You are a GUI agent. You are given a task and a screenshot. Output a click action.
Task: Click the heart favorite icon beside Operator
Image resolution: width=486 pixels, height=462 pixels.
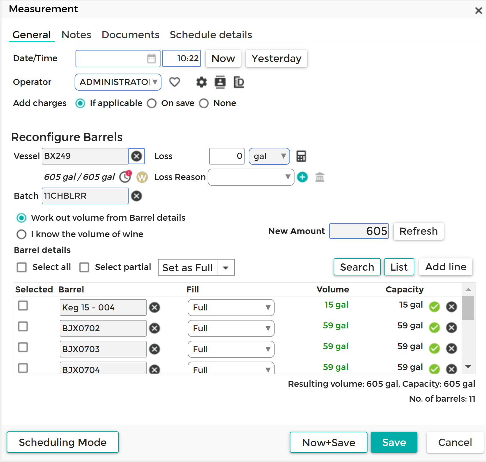click(174, 82)
